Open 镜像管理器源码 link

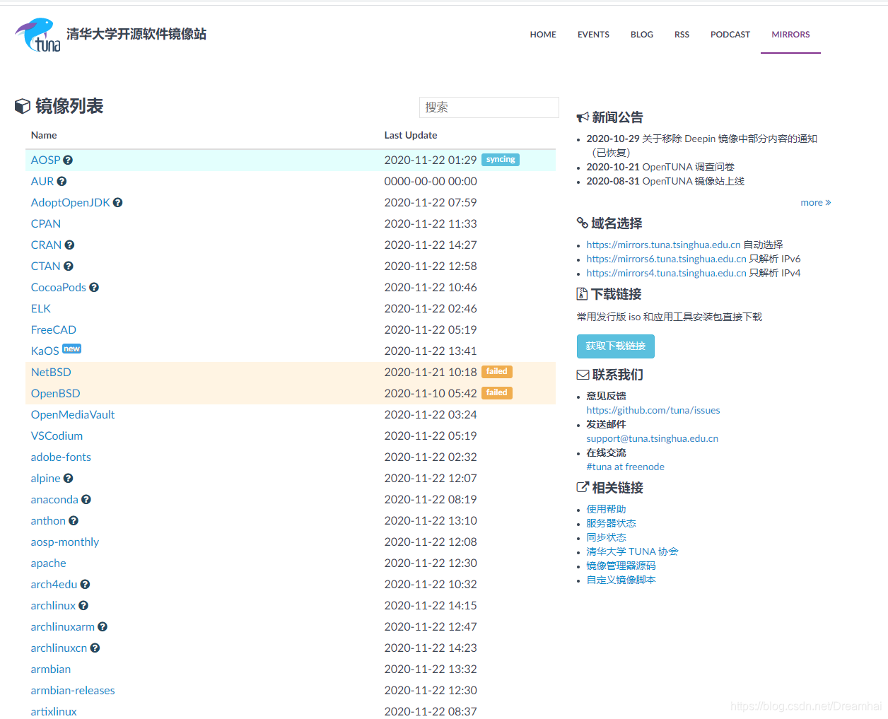point(621,566)
